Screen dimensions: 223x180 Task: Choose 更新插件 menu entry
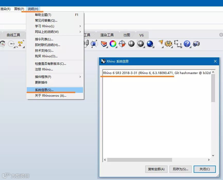point(55,83)
